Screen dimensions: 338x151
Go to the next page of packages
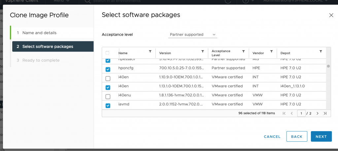pyautogui.click(x=318, y=113)
